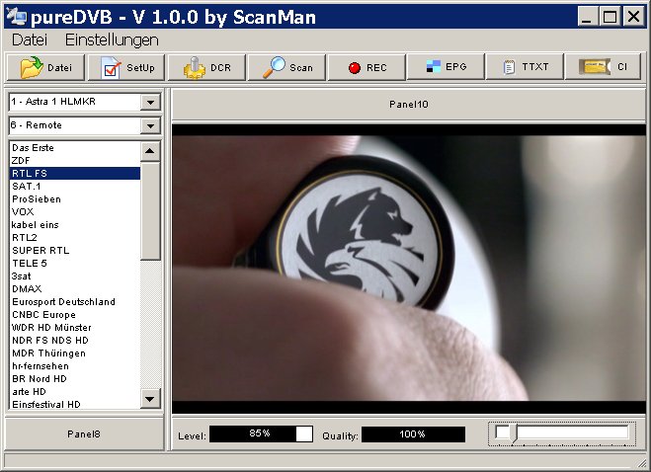Open the Einstellungen menu
651x472 pixels.
pos(112,39)
